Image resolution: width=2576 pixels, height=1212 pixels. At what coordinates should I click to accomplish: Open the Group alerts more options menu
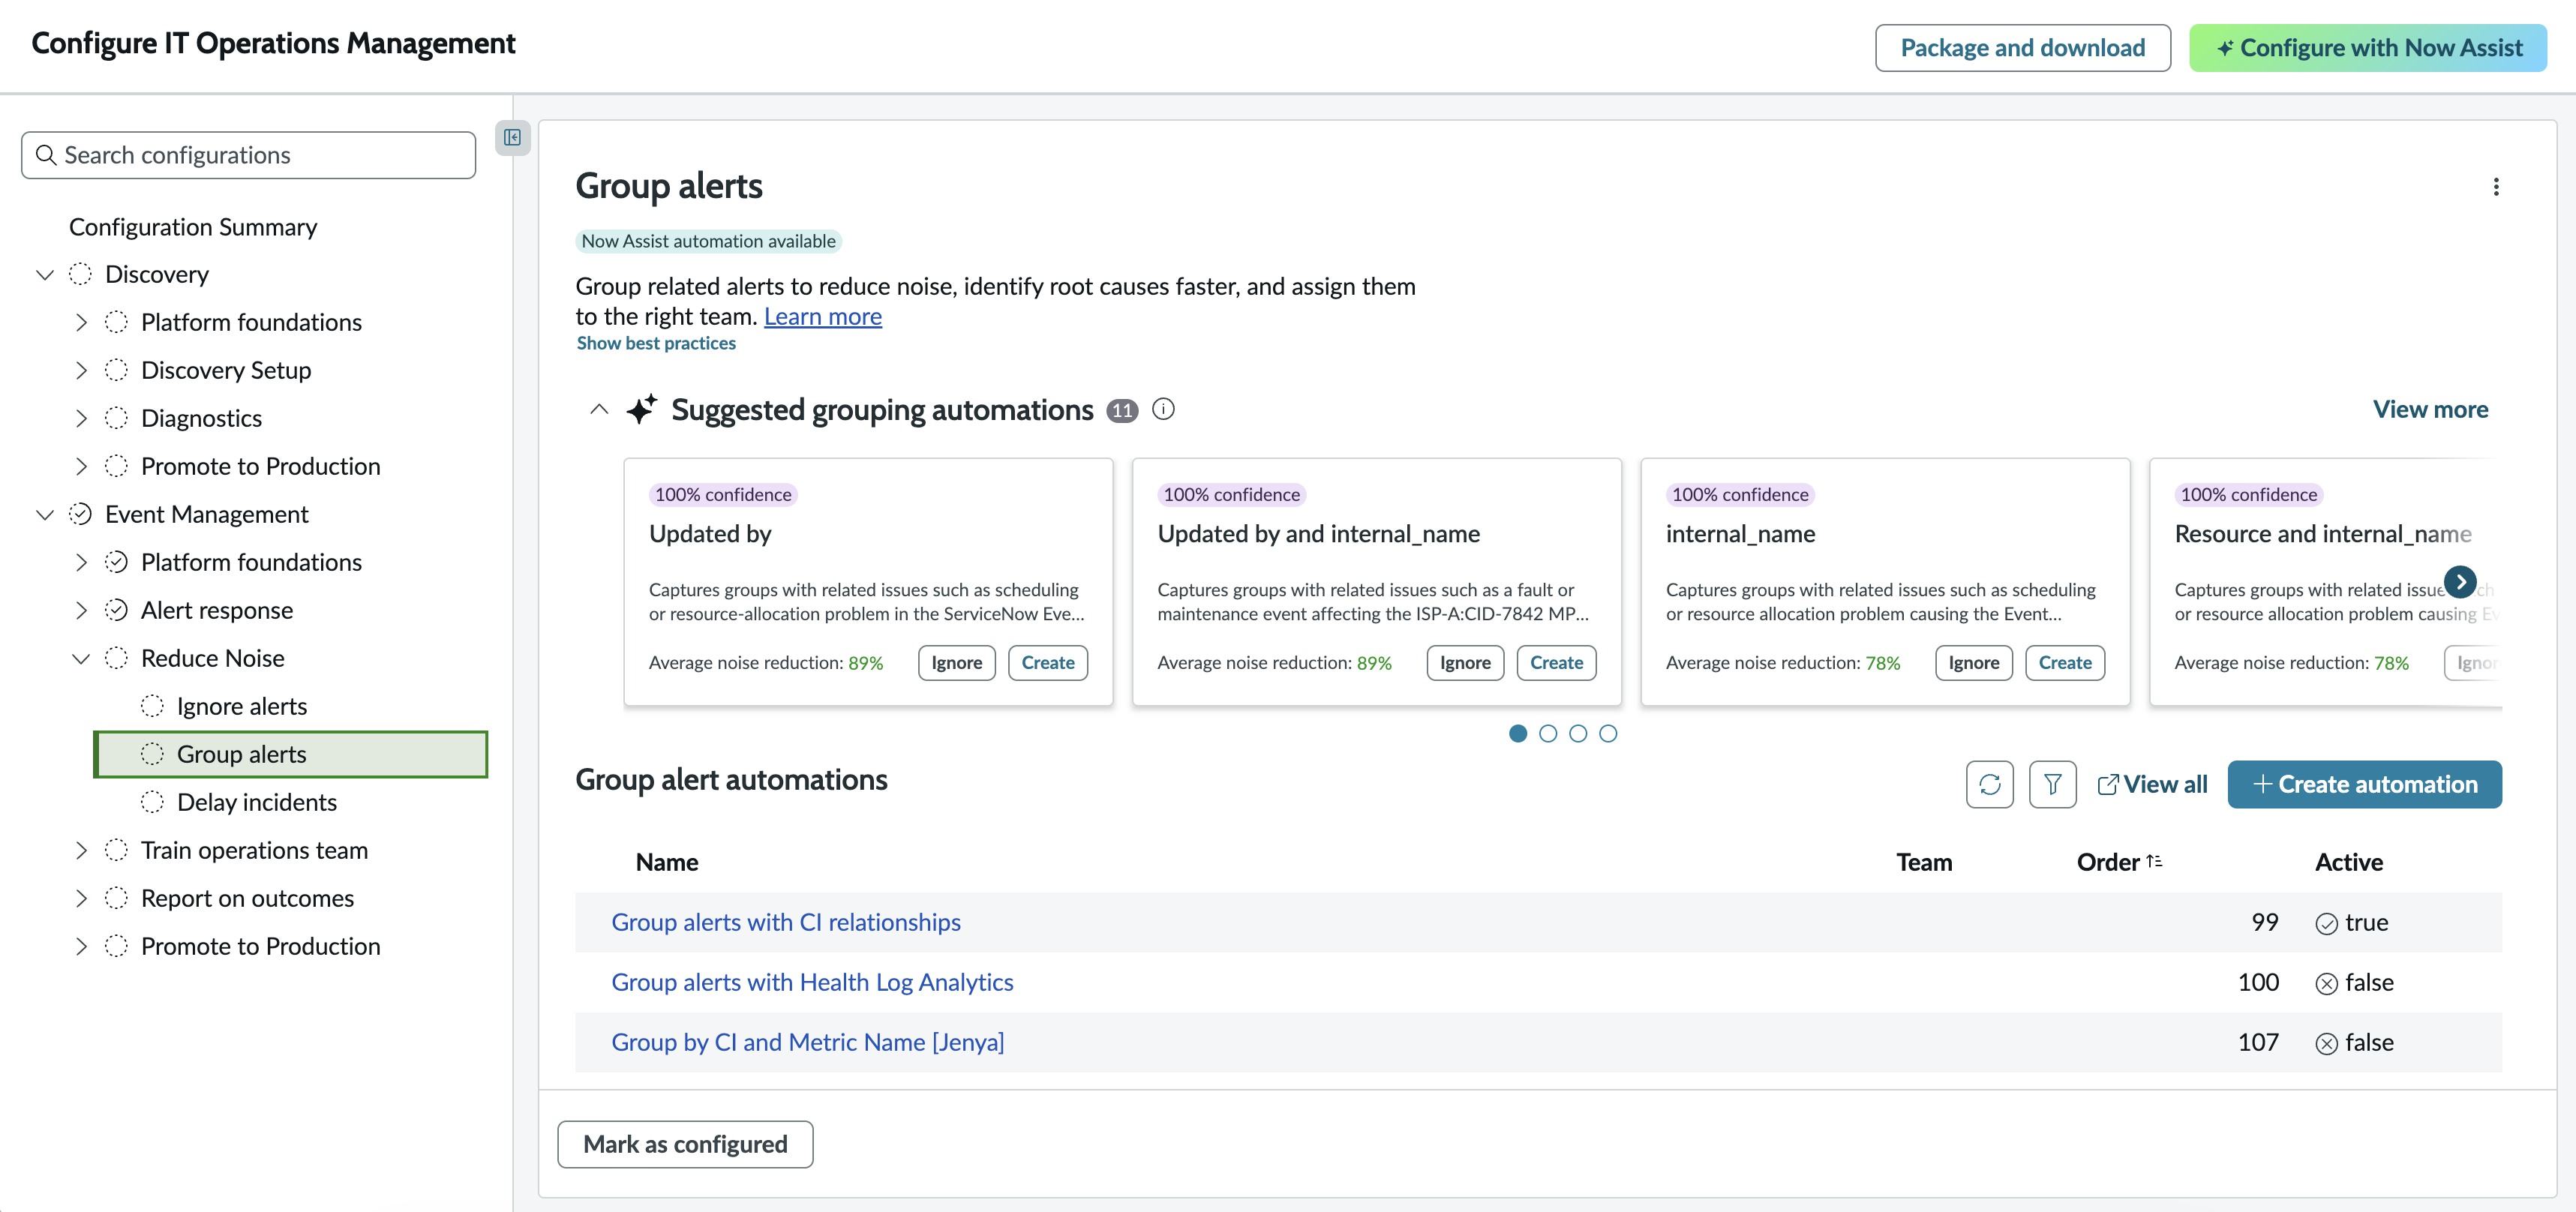pos(2496,187)
